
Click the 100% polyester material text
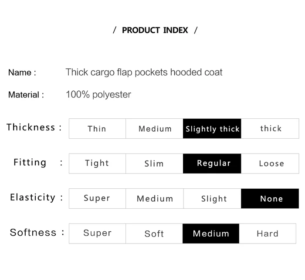click(98, 95)
